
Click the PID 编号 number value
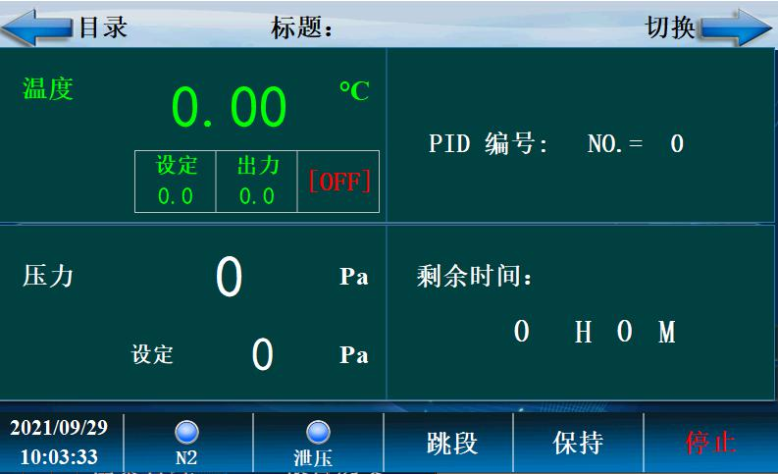tap(677, 144)
